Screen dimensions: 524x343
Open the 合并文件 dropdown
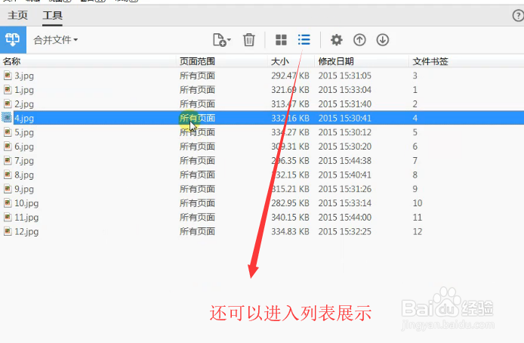(55, 40)
